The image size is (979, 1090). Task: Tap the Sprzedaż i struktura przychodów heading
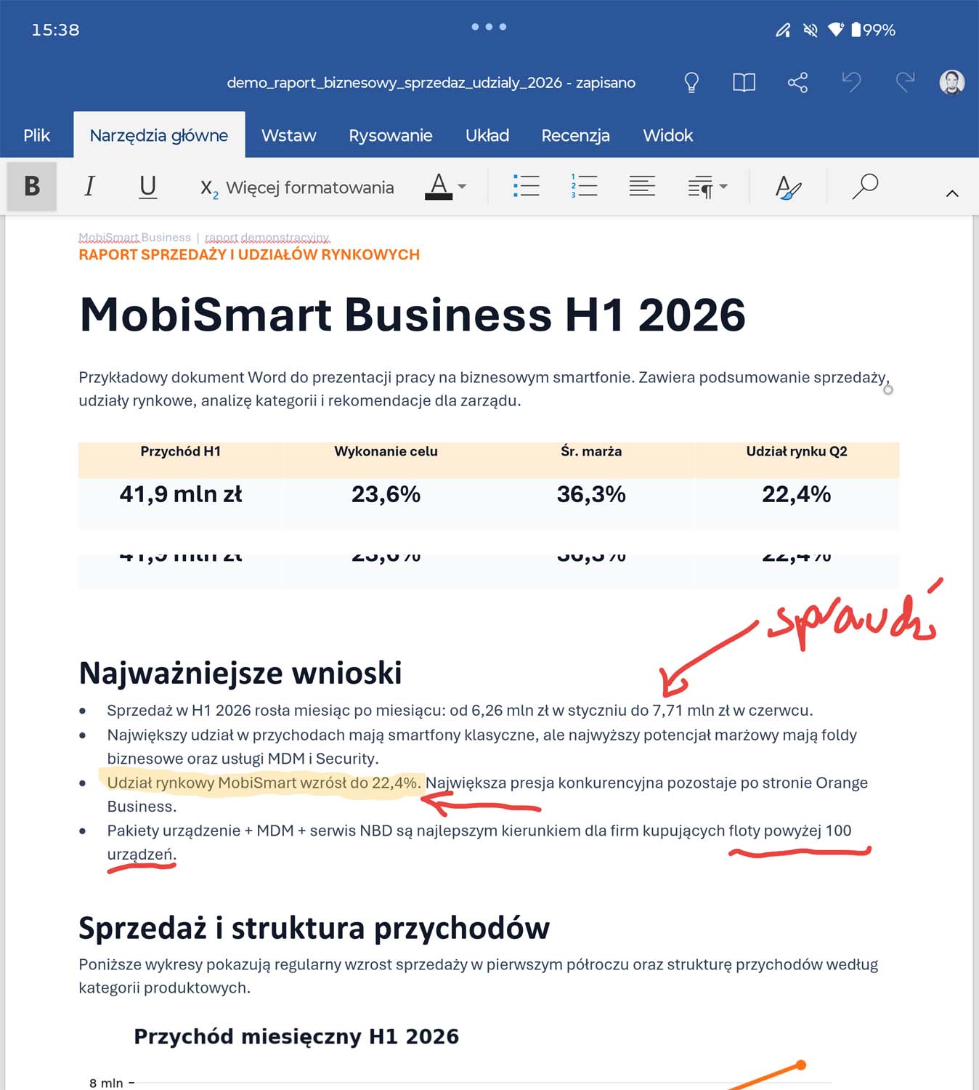point(314,928)
